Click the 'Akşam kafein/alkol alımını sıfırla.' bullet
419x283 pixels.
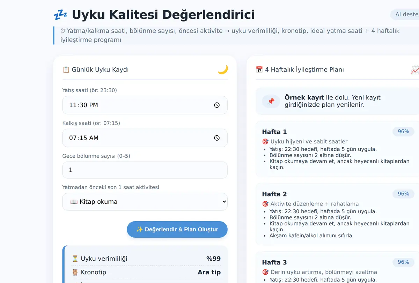click(x=311, y=236)
